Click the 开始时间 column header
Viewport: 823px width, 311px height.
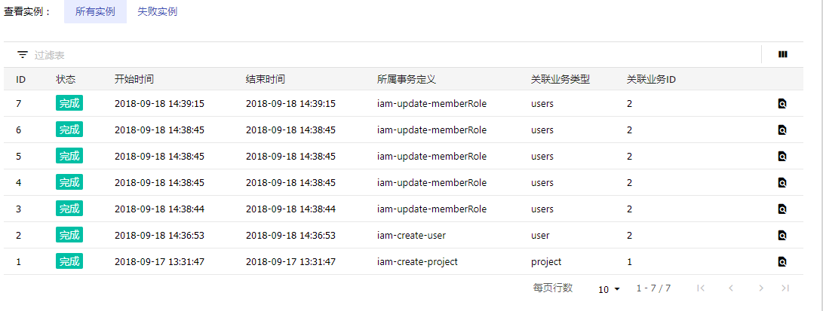coord(134,80)
